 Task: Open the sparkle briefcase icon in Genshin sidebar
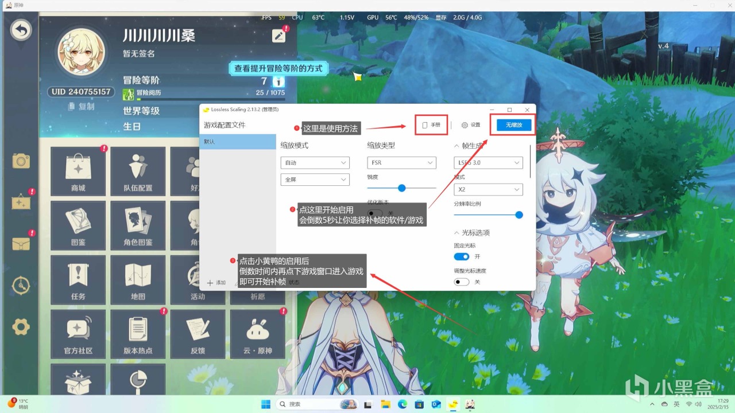click(21, 202)
